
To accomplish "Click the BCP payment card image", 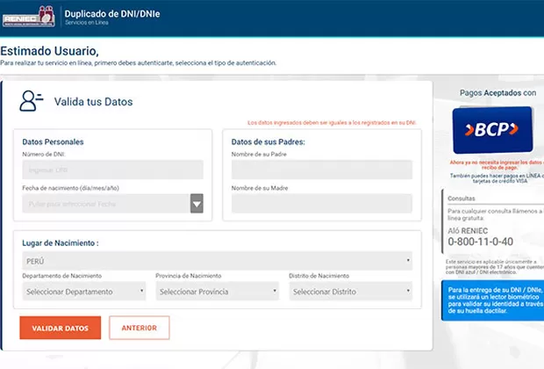I will click(x=492, y=130).
